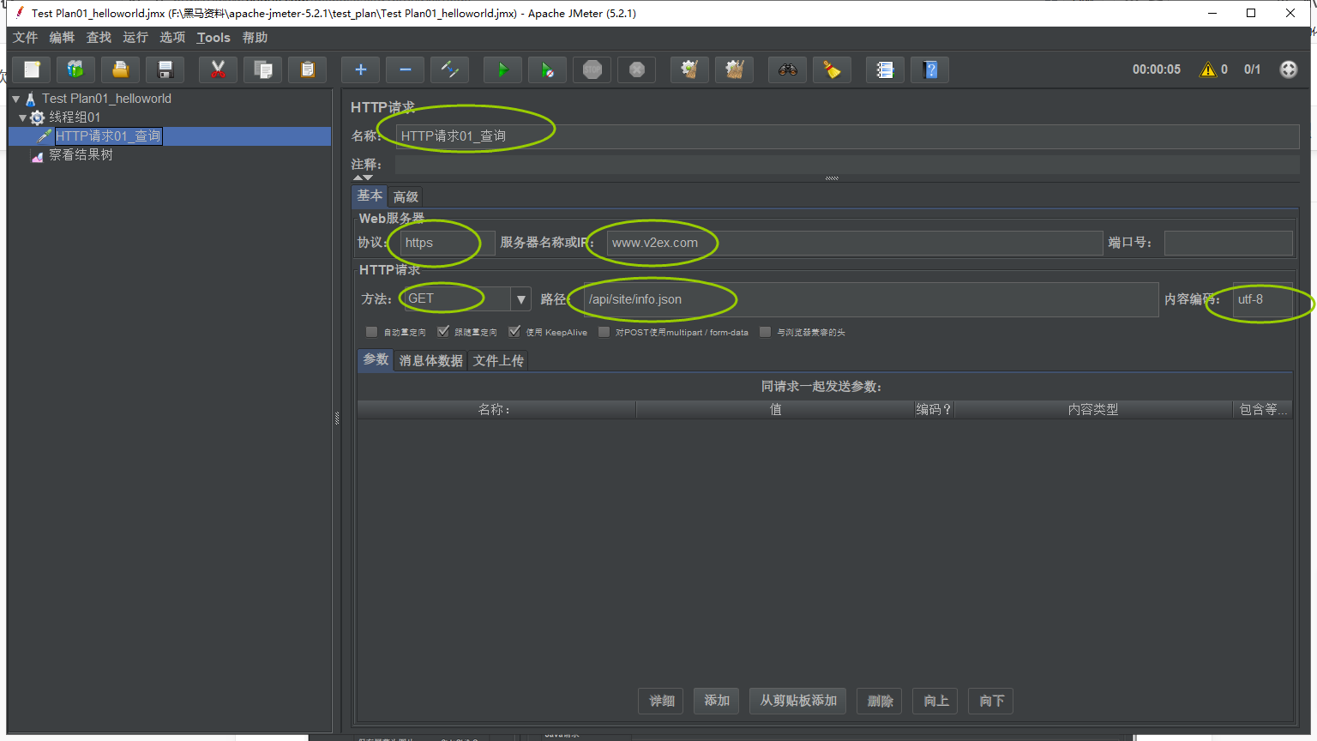Click the Test Plan flask icon

pyautogui.click(x=30, y=99)
